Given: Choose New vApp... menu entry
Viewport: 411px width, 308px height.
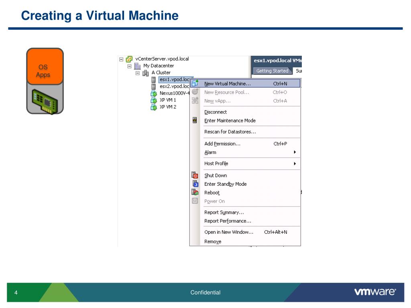Looking at the screenshot, I should pos(245,101).
